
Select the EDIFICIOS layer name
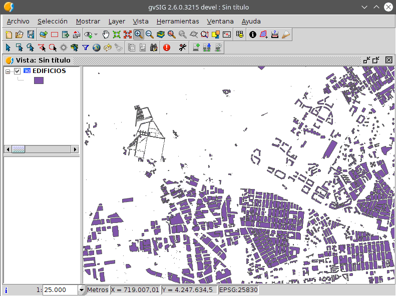(49, 71)
